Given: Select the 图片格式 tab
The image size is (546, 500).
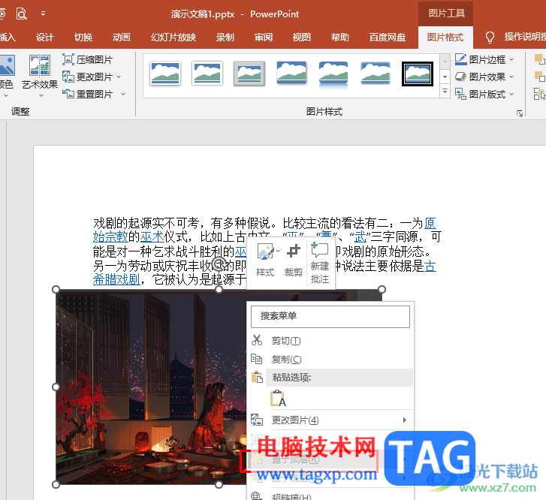Looking at the screenshot, I should pos(445,37).
